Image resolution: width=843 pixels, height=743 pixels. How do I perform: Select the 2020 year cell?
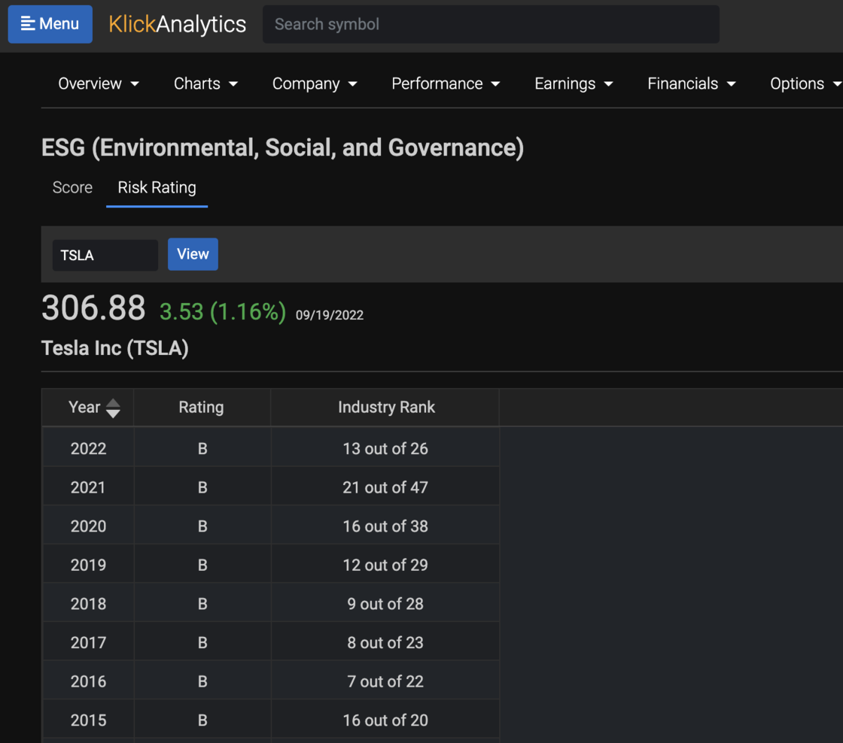(x=88, y=526)
